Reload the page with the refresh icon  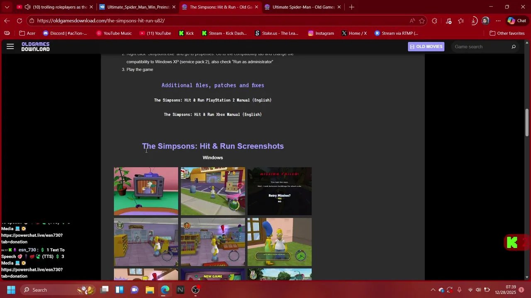(x=19, y=21)
